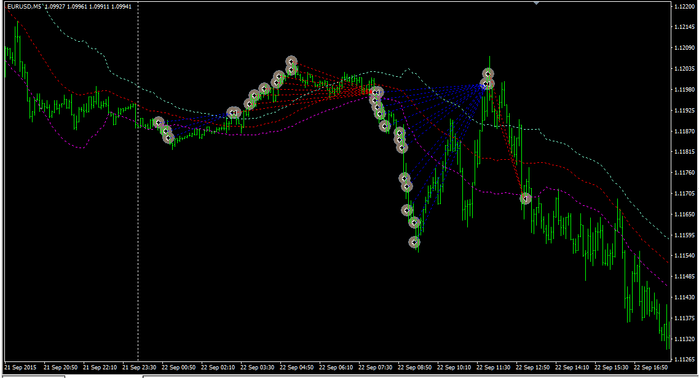The height and width of the screenshot is (378, 699).
Task: Click the 1.11265 price label
Action: pos(684,360)
